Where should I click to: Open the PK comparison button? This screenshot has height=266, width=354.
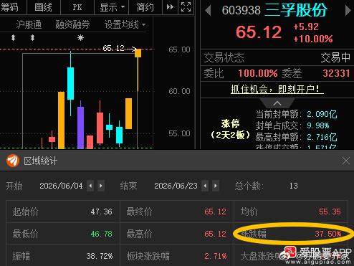77,7
